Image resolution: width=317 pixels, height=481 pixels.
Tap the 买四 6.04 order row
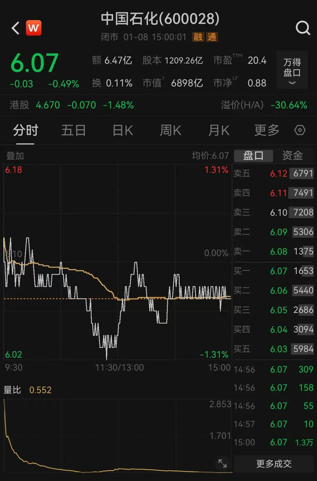(274, 329)
